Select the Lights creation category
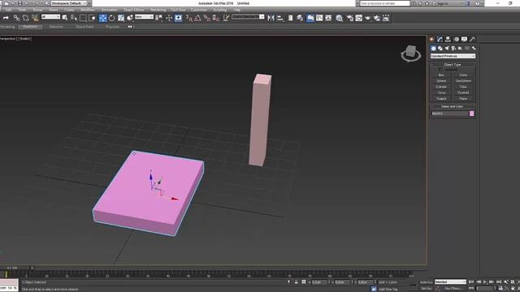This screenshot has width=520, height=292. coord(447,49)
